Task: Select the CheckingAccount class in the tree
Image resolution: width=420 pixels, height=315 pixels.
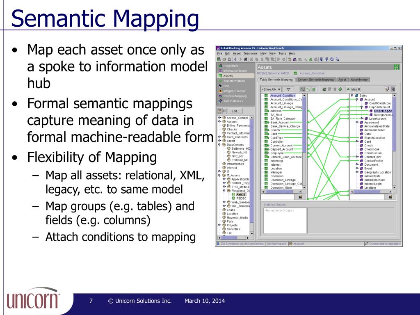Action: 383,111
